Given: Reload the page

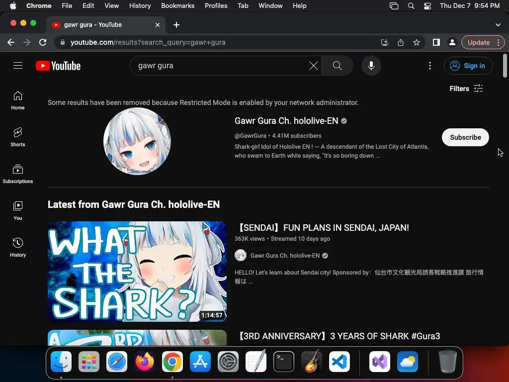Looking at the screenshot, I should point(43,42).
